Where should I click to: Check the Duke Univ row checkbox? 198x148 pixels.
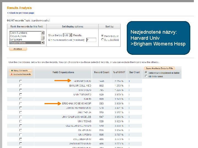(21, 130)
